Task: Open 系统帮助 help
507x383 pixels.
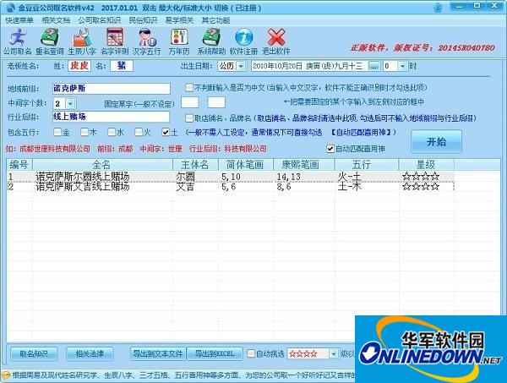Action: click(211, 41)
